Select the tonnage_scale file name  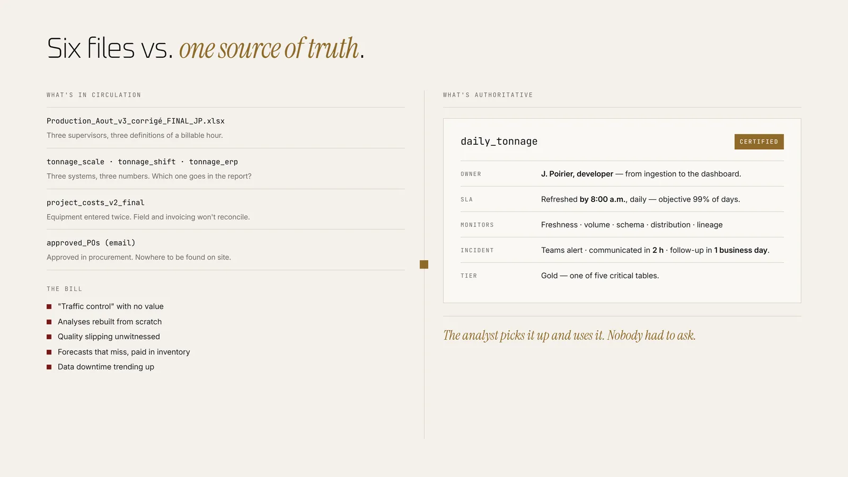pyautogui.click(x=75, y=162)
